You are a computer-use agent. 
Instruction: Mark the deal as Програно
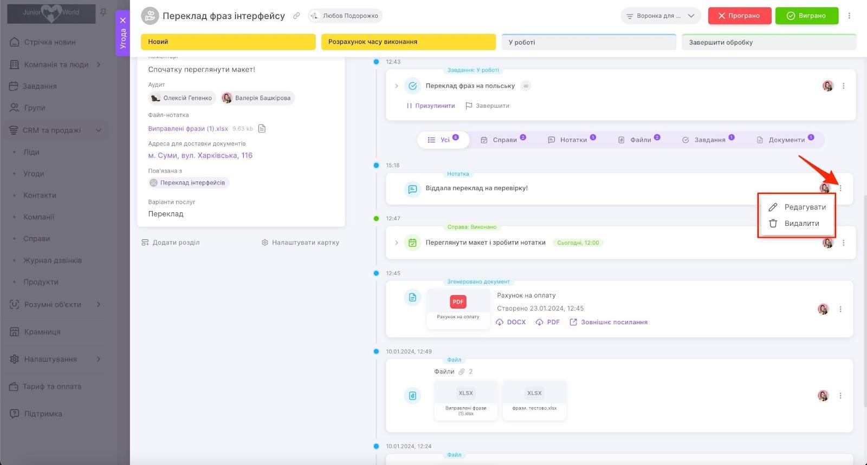pyautogui.click(x=739, y=16)
